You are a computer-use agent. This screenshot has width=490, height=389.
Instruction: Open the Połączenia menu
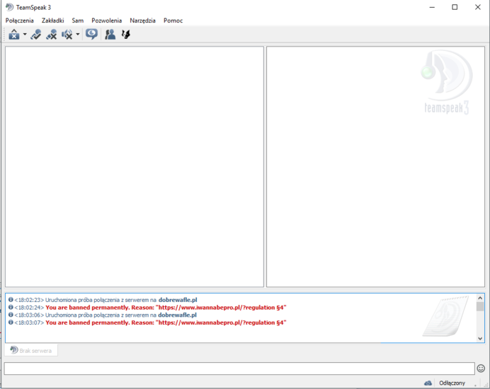pyautogui.click(x=19, y=21)
